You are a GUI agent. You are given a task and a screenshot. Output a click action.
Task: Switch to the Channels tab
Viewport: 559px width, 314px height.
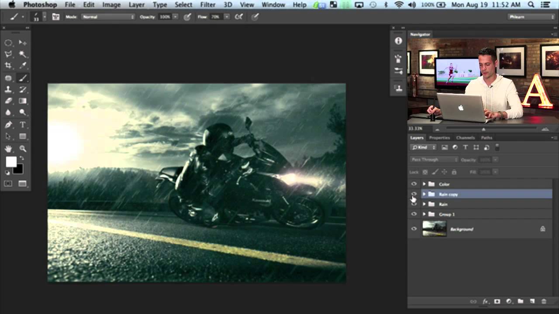click(x=465, y=138)
